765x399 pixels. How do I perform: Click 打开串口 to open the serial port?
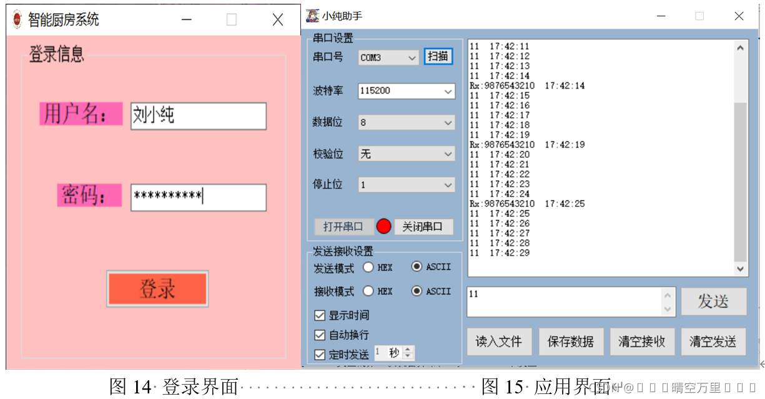(345, 226)
